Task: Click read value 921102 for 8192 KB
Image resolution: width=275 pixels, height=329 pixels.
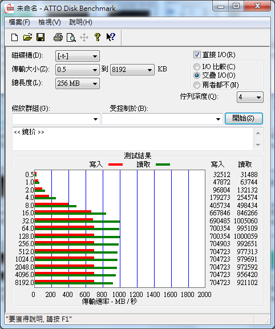Action: coord(247,282)
